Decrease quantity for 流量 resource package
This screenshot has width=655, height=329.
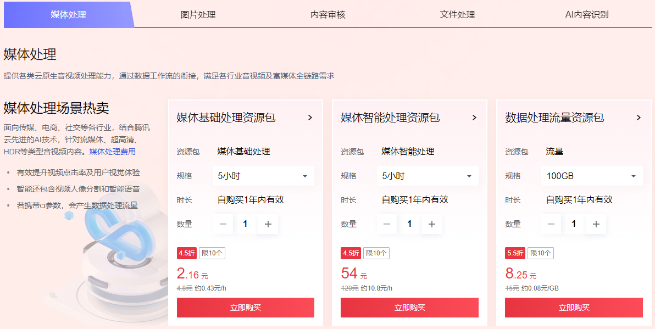[551, 224]
